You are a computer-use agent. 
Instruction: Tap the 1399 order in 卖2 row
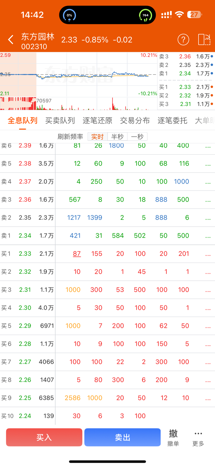coord(95,218)
